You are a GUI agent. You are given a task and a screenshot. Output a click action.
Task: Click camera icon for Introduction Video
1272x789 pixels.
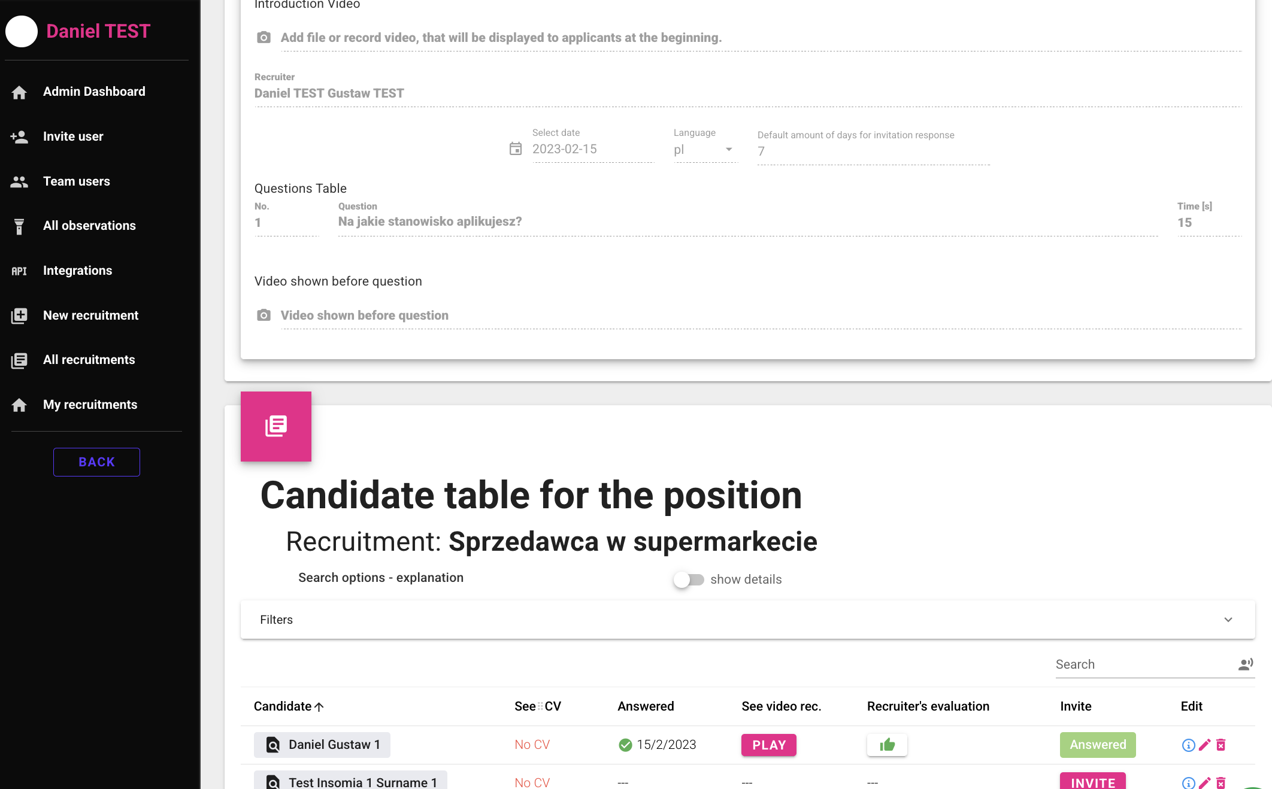pyautogui.click(x=264, y=38)
